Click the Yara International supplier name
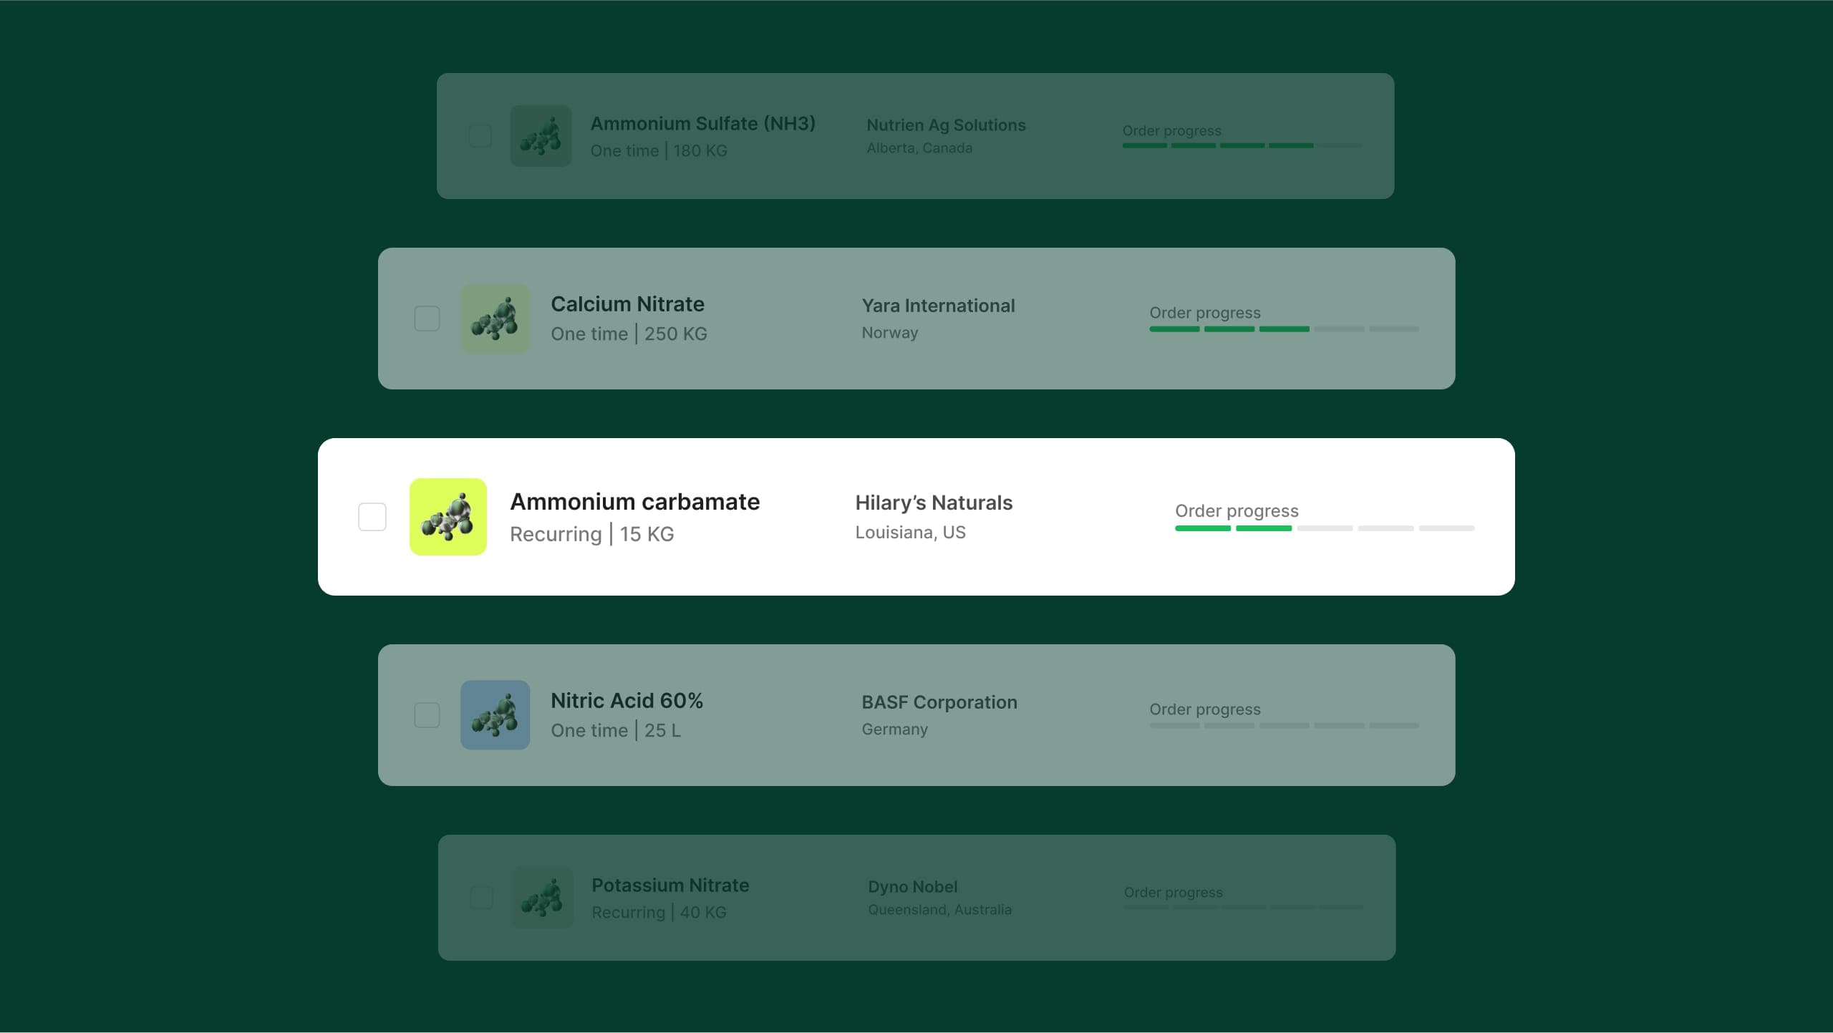This screenshot has width=1833, height=1033. point(939,306)
